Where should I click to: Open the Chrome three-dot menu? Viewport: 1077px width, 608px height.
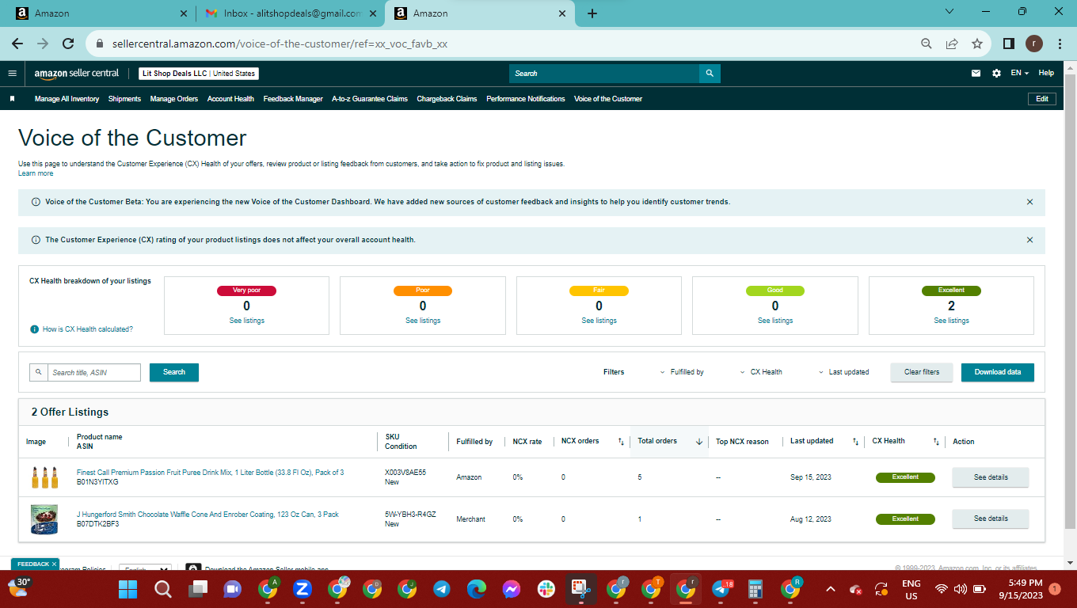click(x=1058, y=44)
